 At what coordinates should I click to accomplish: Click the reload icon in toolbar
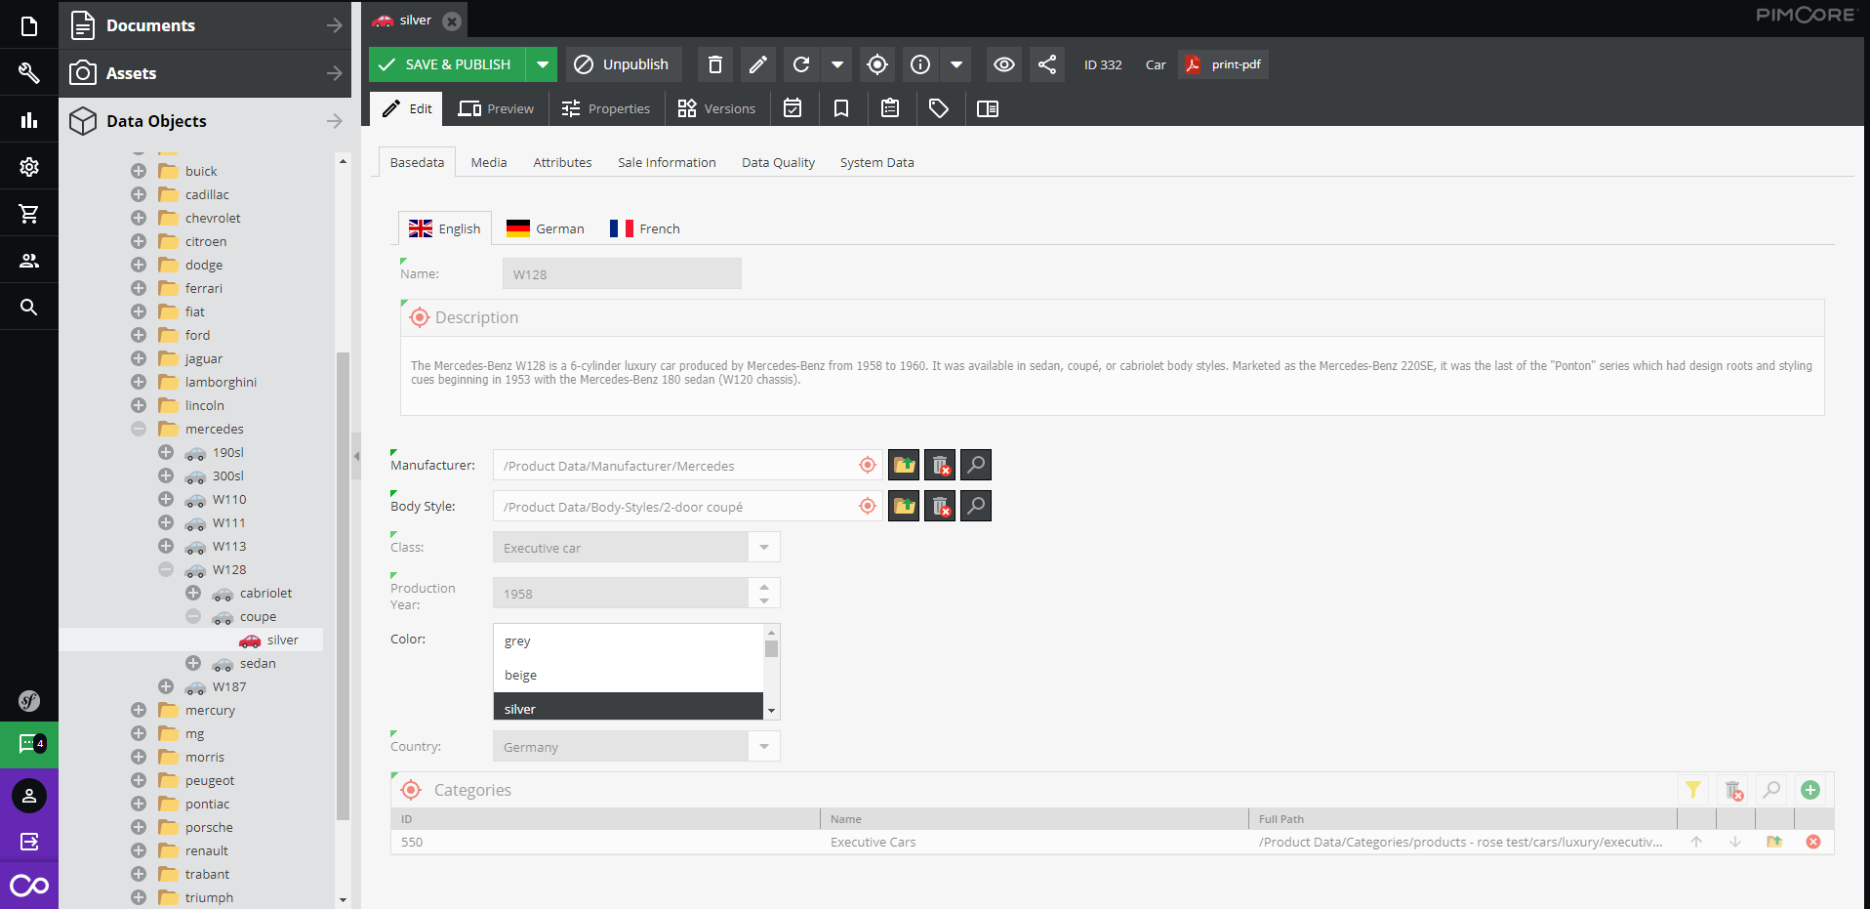click(x=801, y=64)
